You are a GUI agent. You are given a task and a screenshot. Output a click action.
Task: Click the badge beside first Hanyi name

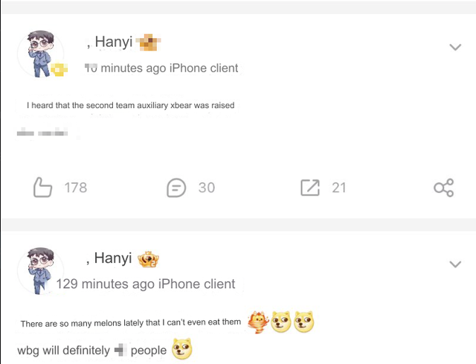tap(150, 42)
